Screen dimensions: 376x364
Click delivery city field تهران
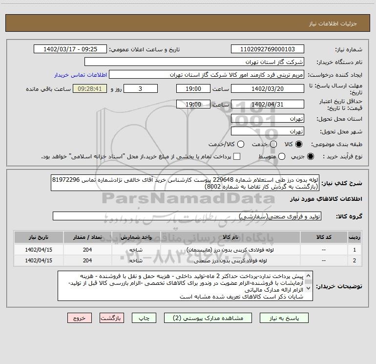pyautogui.click(x=268, y=131)
